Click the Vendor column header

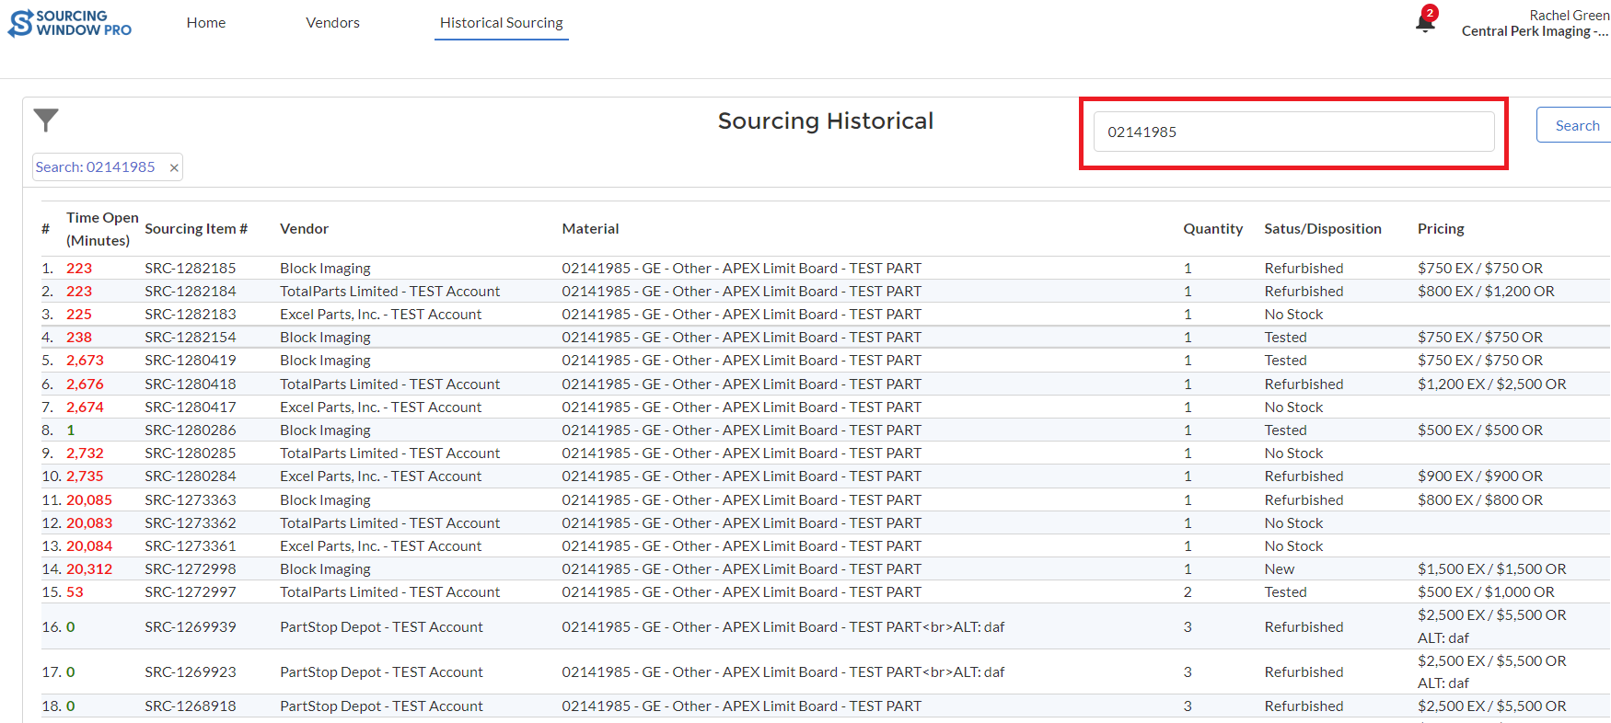coord(304,229)
